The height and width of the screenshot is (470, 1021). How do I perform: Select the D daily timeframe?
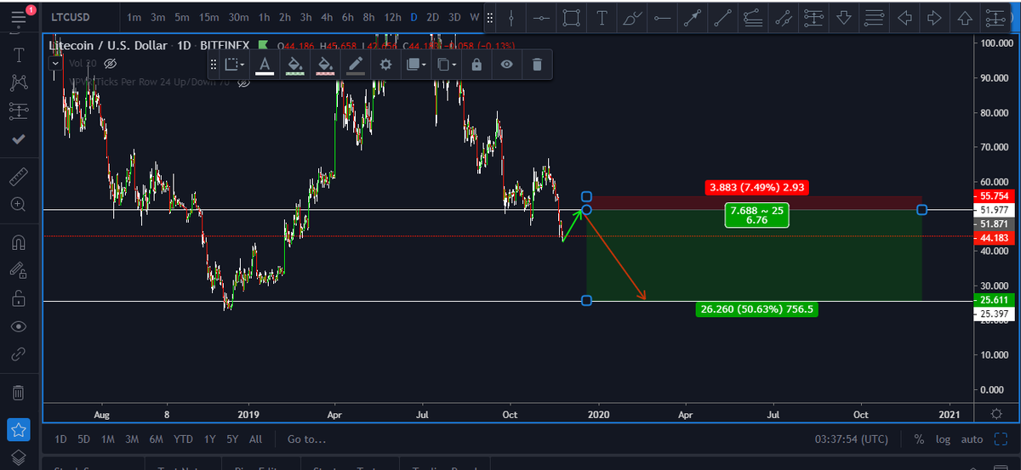pyautogui.click(x=414, y=17)
